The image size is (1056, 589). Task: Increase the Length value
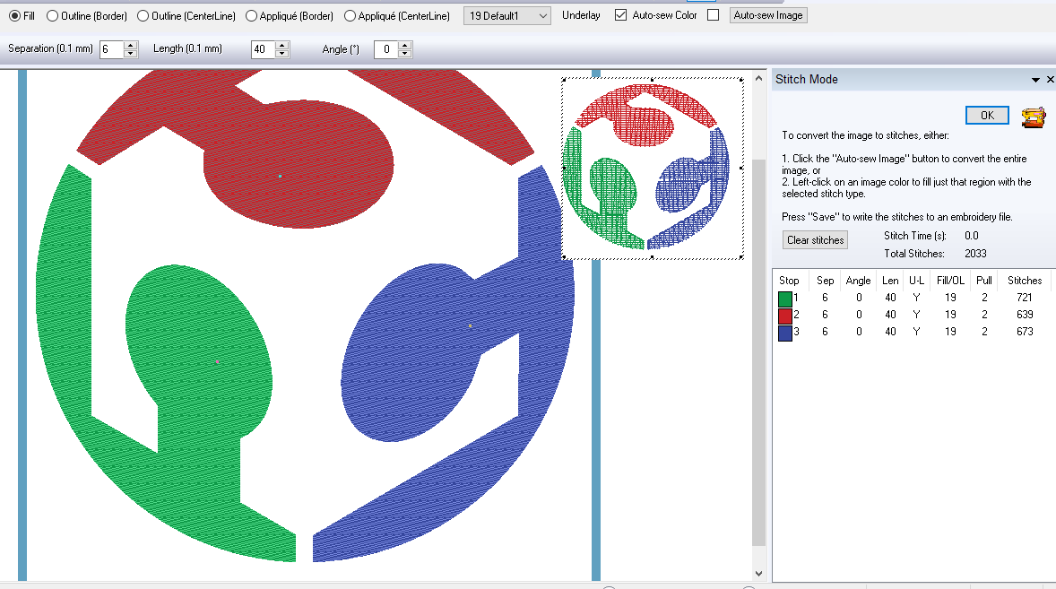tap(282, 45)
